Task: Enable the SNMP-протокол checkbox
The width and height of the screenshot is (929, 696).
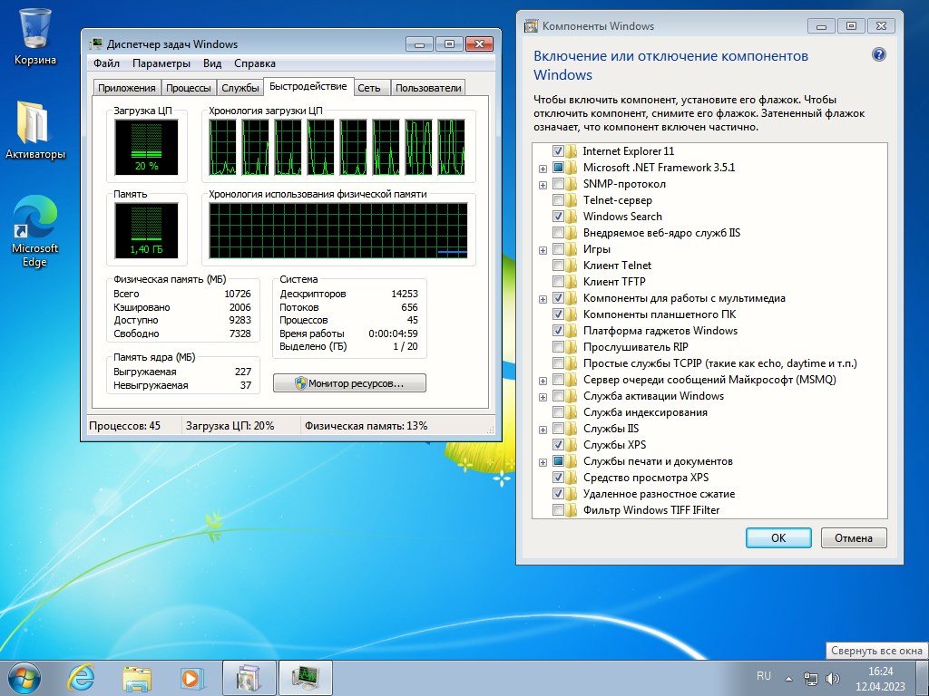Action: (x=558, y=183)
